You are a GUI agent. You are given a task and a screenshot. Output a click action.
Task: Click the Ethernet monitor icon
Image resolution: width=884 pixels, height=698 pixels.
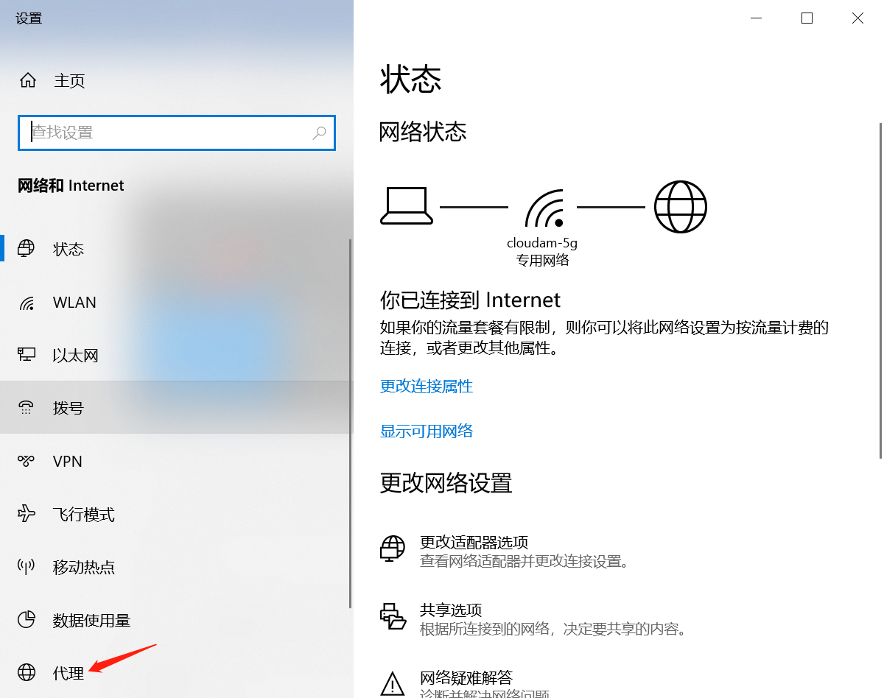click(27, 356)
